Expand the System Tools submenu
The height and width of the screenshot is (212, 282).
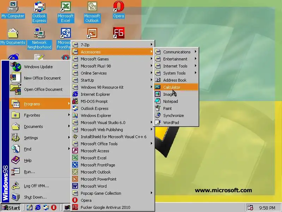pos(176,73)
